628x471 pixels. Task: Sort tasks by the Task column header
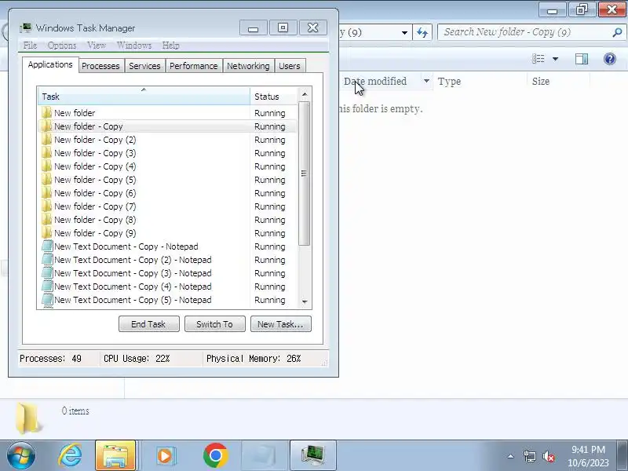pos(144,97)
